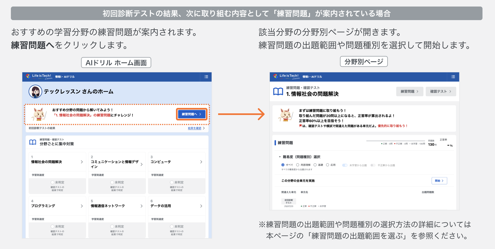Viewport: 495px width, 249px height.
Task: Click the 初回診断テスト badge
Action: (x=289, y=201)
